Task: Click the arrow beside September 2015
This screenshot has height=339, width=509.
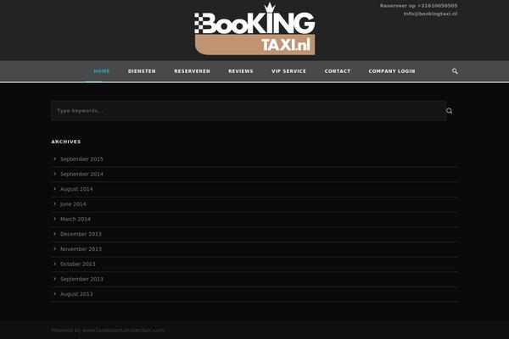Action: coord(55,159)
